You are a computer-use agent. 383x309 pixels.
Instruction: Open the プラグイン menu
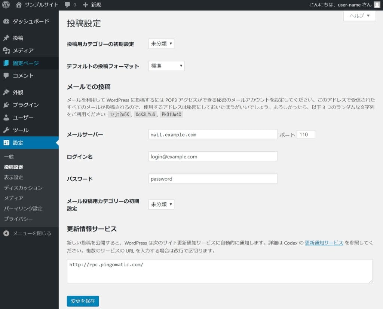tap(29, 105)
